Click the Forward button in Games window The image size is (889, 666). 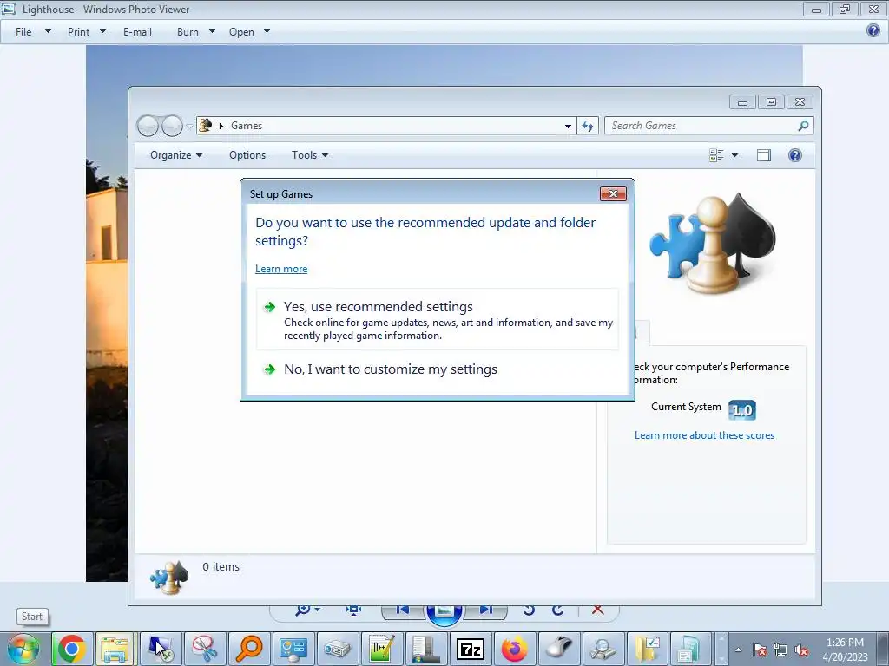point(172,126)
